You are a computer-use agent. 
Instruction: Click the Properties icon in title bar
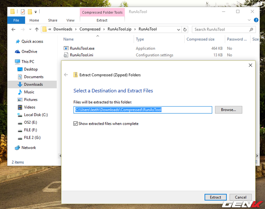pyautogui.click(x=23, y=12)
